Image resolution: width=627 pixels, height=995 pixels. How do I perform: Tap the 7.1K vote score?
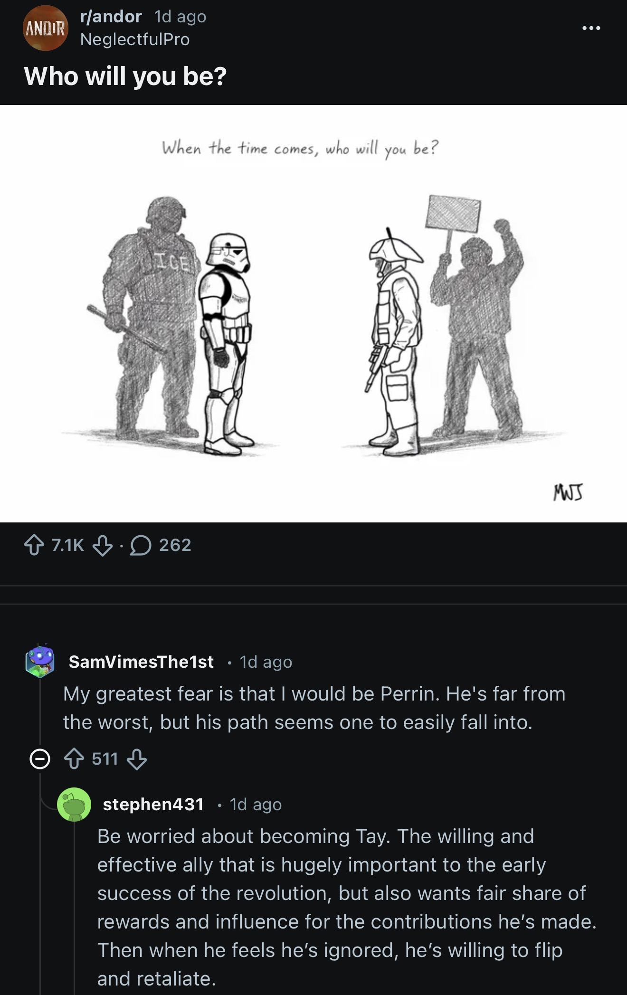coord(67,545)
